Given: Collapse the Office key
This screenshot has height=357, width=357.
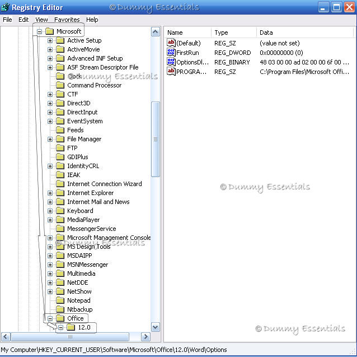Looking at the screenshot, I should [50, 318].
